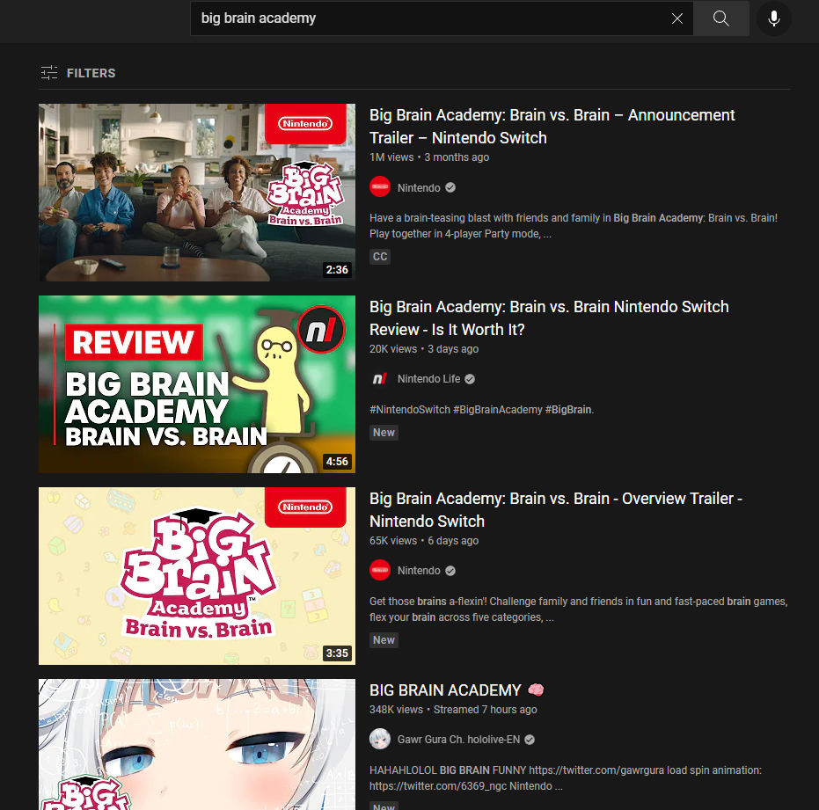Click the filter sliders icon beside FILTERS
Screen dimensions: 819x810
pyautogui.click(x=49, y=73)
